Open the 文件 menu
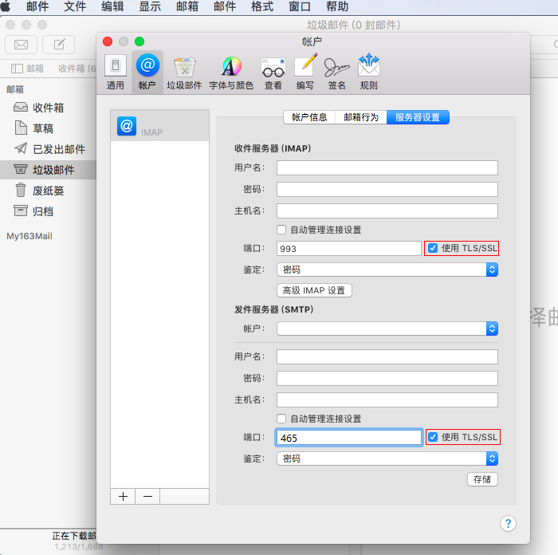This screenshot has height=555, width=558. (75, 6)
